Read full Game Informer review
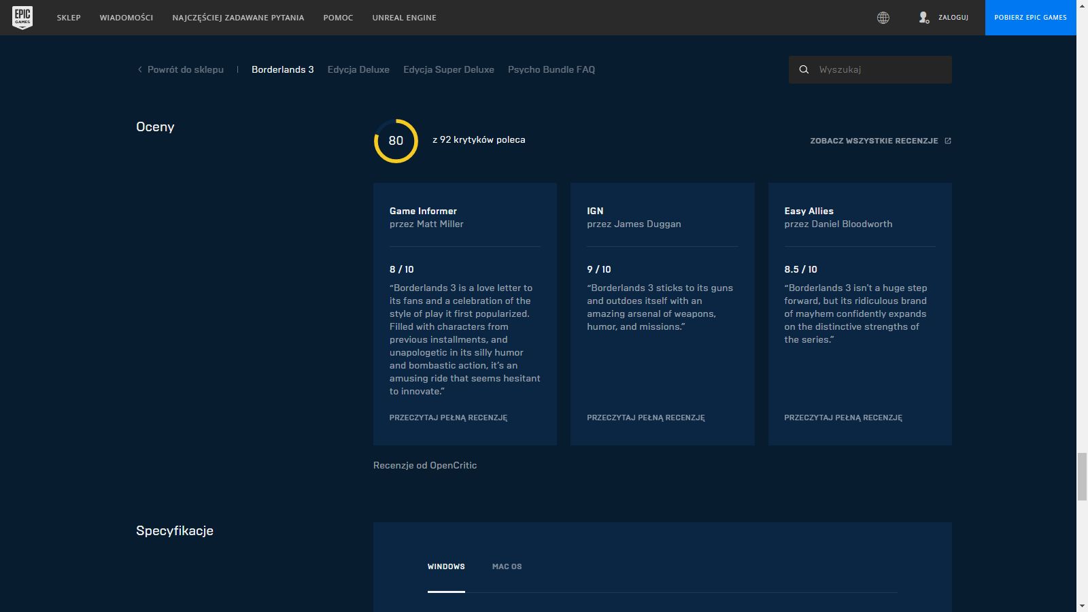This screenshot has height=612, width=1088. pyautogui.click(x=448, y=418)
